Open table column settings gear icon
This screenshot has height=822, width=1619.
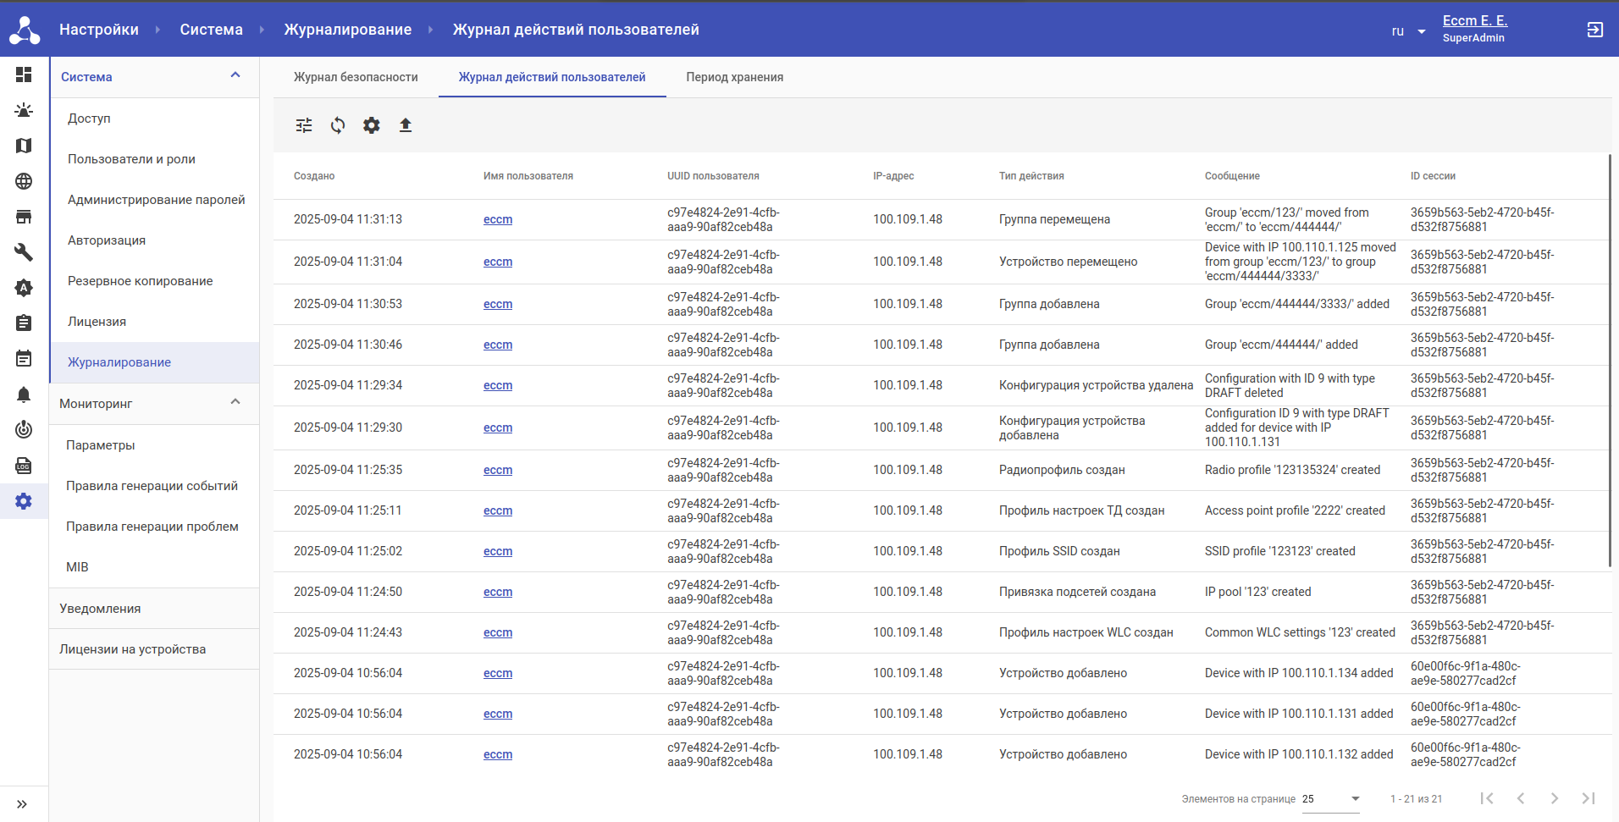[x=372, y=125]
